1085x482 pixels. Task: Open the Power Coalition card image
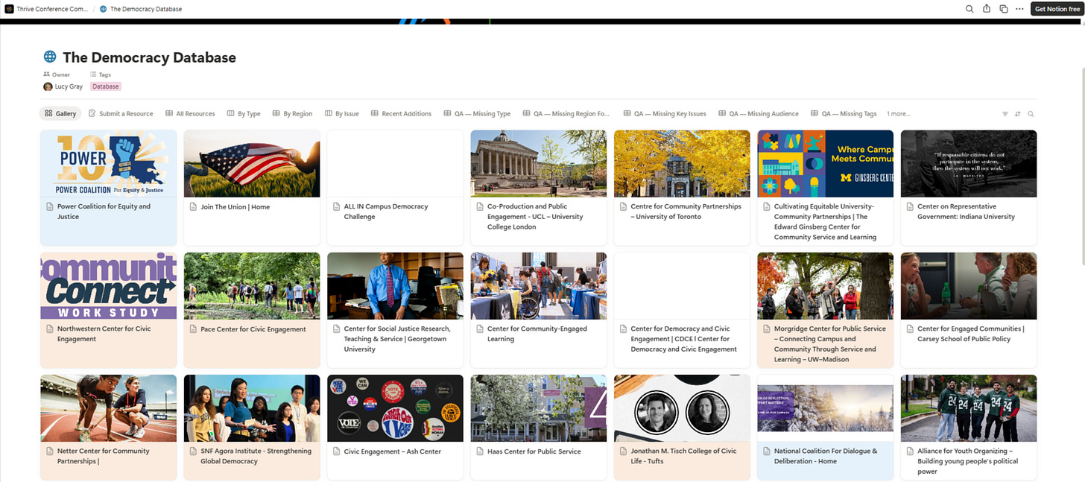coord(108,163)
